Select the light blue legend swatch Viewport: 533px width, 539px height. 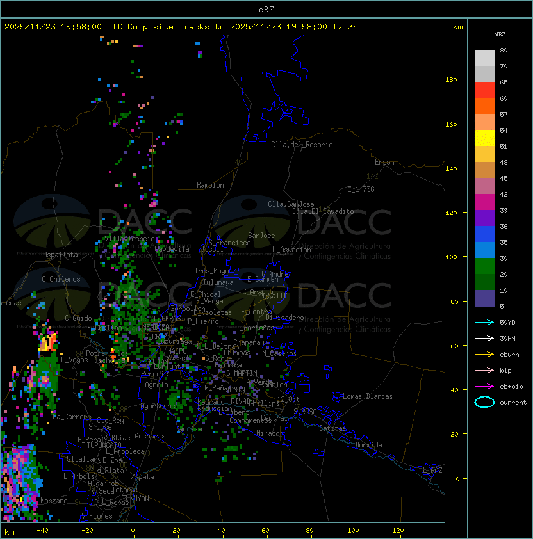pyautogui.click(x=484, y=250)
